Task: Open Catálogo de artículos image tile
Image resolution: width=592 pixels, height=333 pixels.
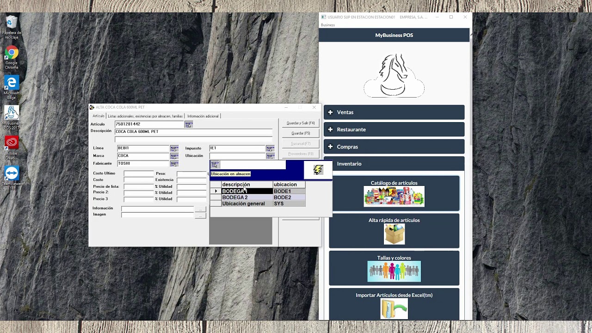Action: pyautogui.click(x=394, y=196)
